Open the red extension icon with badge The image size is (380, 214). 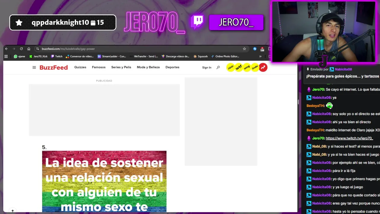tap(262, 49)
